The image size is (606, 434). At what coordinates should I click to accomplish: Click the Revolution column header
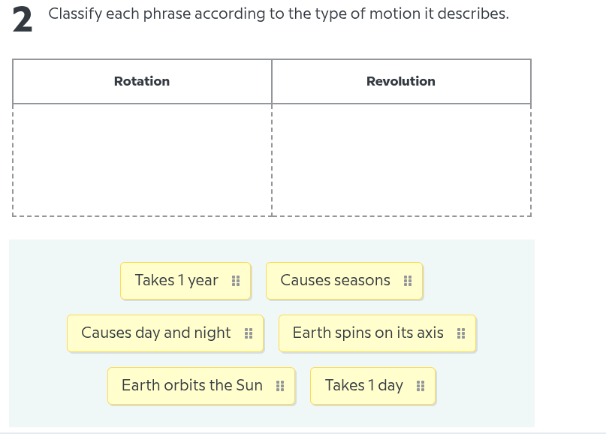click(401, 81)
